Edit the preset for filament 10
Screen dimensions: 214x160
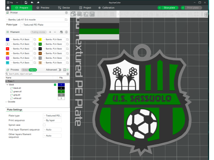pos(67,58)
